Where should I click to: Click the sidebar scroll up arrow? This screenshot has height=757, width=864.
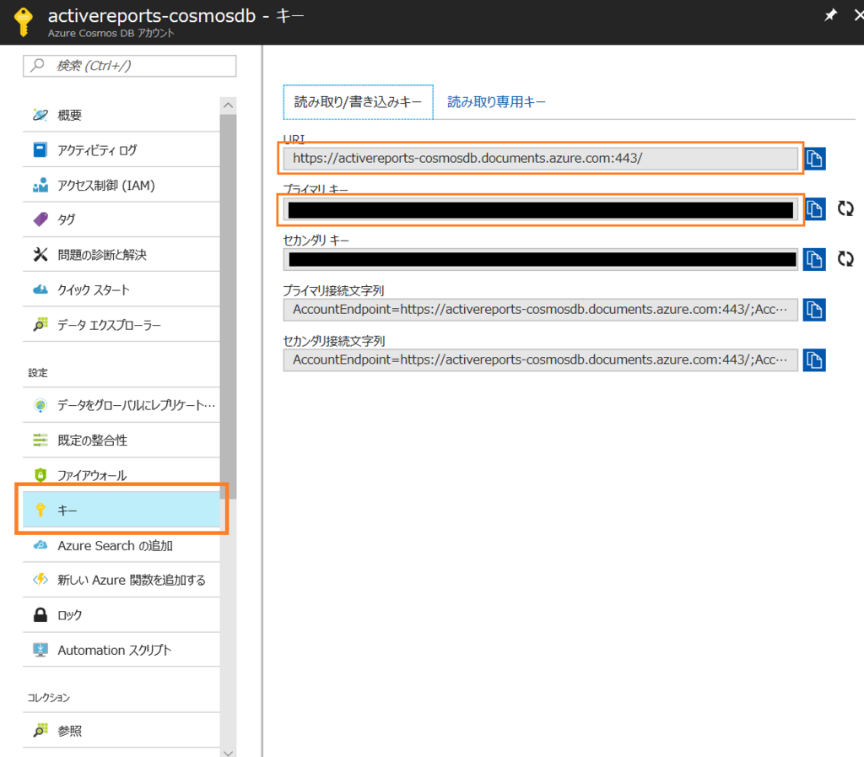click(x=228, y=105)
